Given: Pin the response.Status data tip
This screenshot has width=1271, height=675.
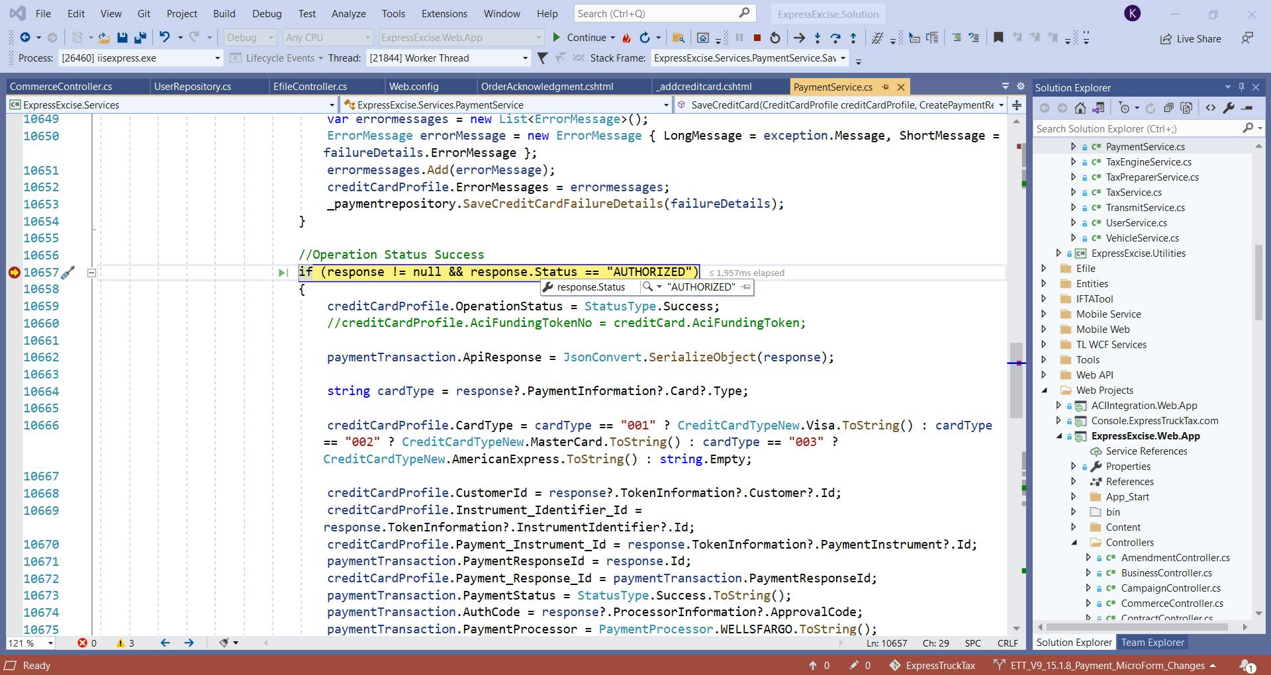Looking at the screenshot, I should pyautogui.click(x=747, y=287).
